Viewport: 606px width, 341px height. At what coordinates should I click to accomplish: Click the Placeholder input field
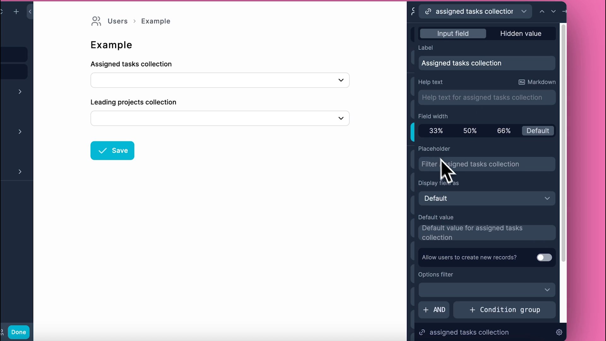click(486, 164)
